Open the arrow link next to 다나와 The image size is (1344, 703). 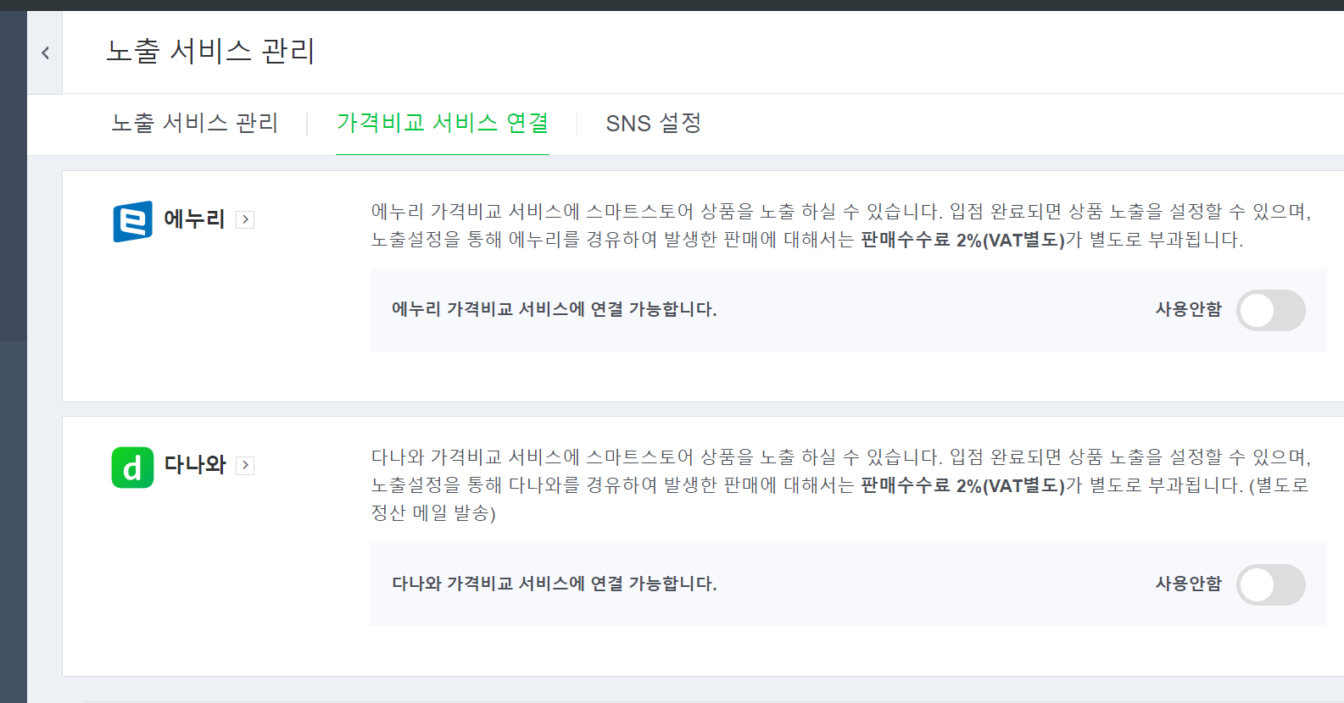(x=245, y=465)
